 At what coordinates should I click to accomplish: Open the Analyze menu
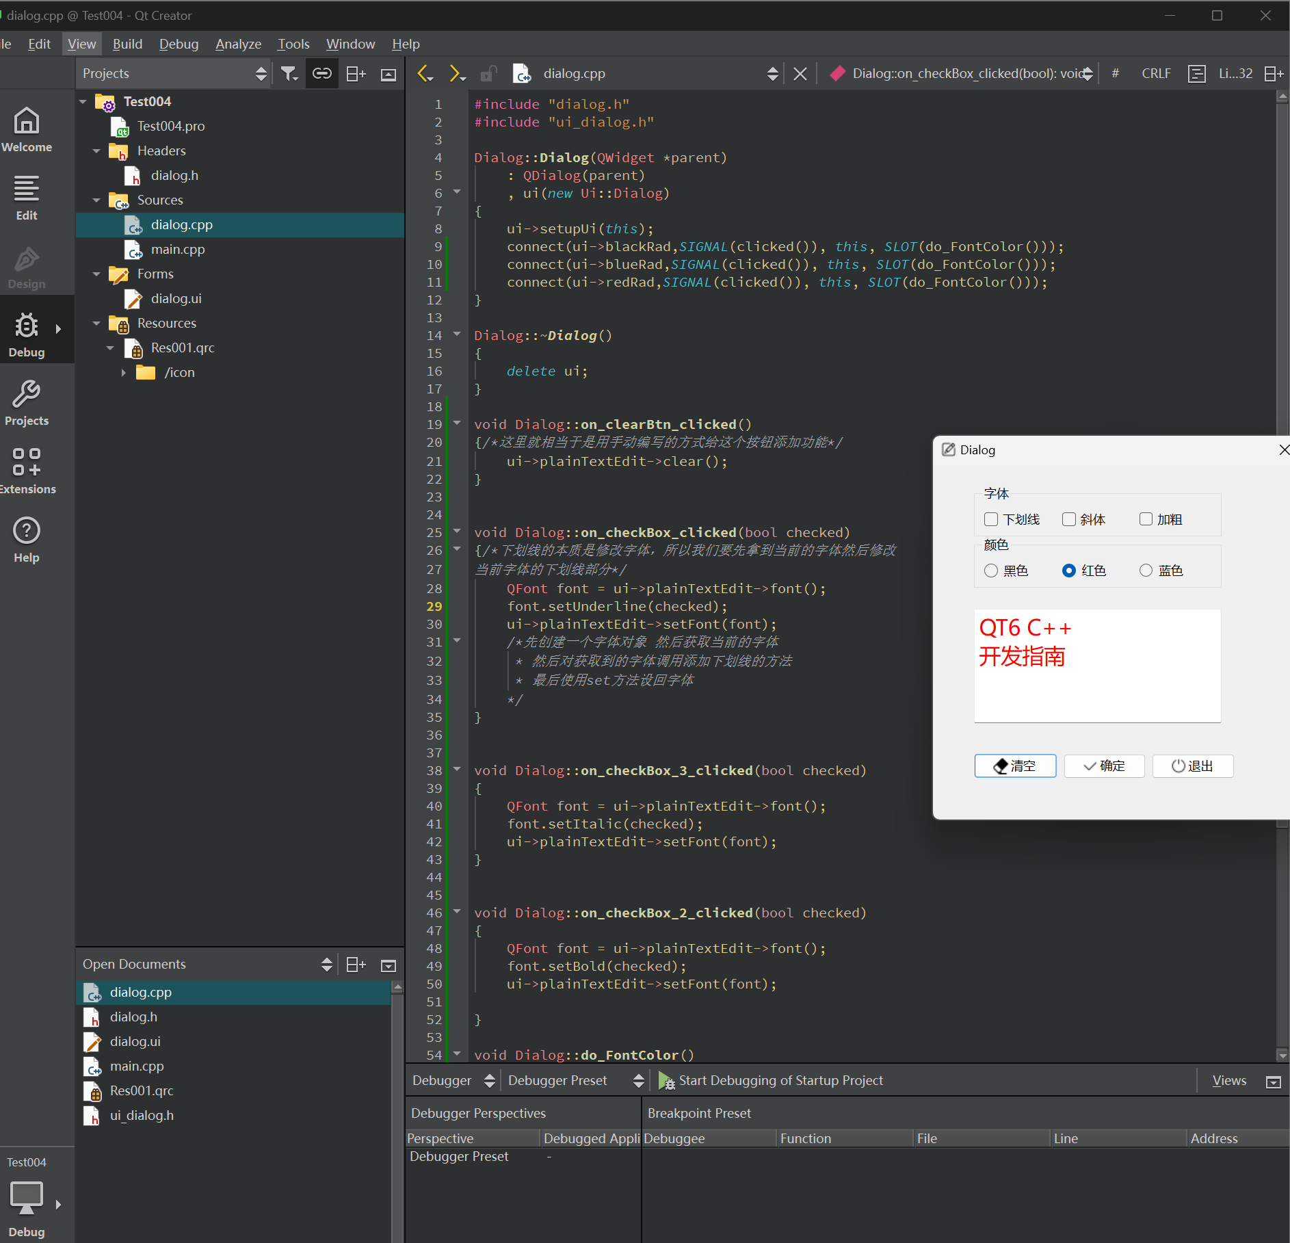(x=238, y=44)
